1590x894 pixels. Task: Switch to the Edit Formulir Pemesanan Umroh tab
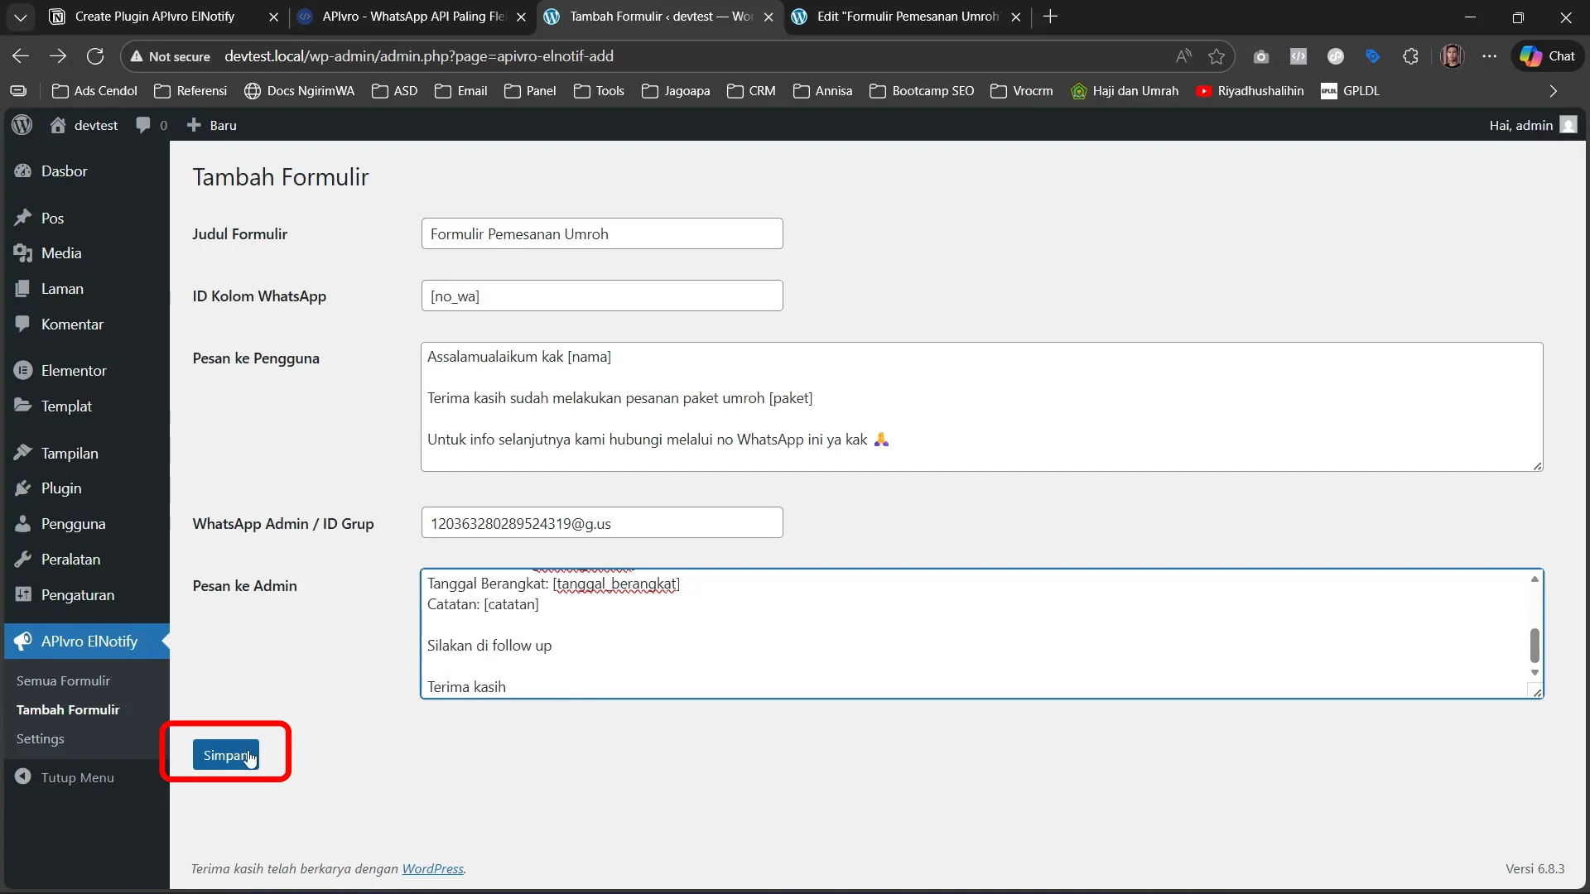[x=907, y=17]
